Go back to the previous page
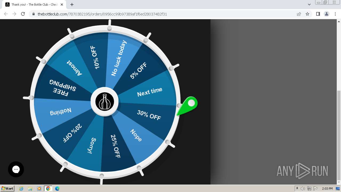The height and width of the screenshot is (192, 341). (6, 14)
